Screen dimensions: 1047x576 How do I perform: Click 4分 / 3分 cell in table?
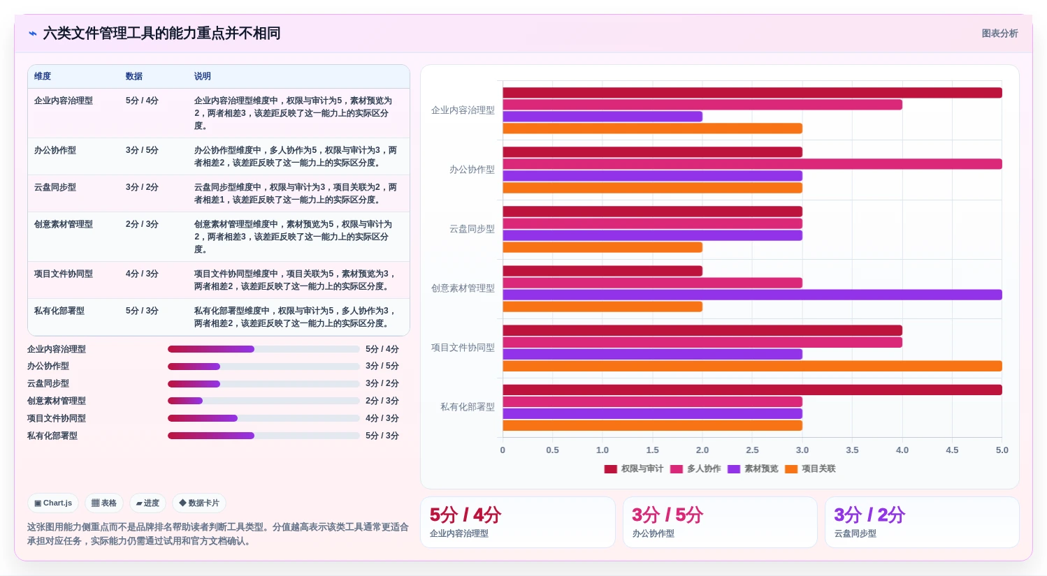142,274
